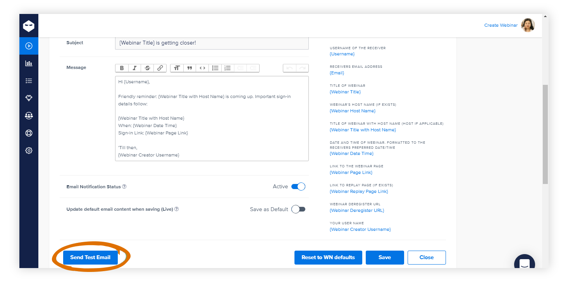
Task: Insert the {Webinar Replay Page Link} placeholder
Action: [x=359, y=191]
